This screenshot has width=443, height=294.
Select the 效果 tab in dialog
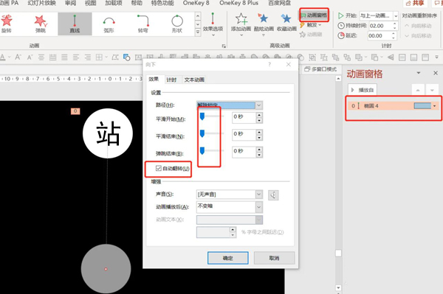point(154,79)
